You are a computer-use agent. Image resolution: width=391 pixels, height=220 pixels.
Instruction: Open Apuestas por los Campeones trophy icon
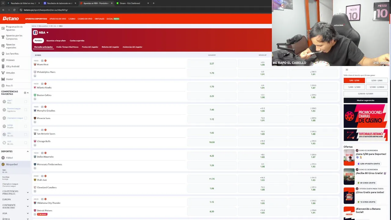tap(3, 37)
